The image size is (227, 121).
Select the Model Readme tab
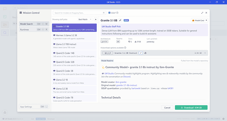point(107,61)
